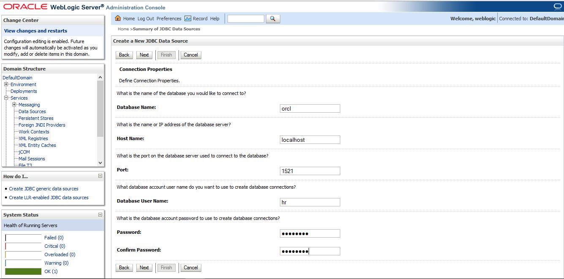Select Services in the domain tree
The height and width of the screenshot is (279, 564).
tap(19, 98)
